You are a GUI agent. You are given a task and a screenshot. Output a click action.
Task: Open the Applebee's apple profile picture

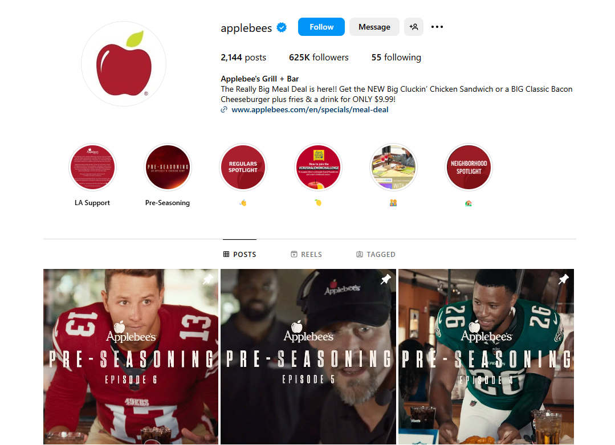(124, 63)
